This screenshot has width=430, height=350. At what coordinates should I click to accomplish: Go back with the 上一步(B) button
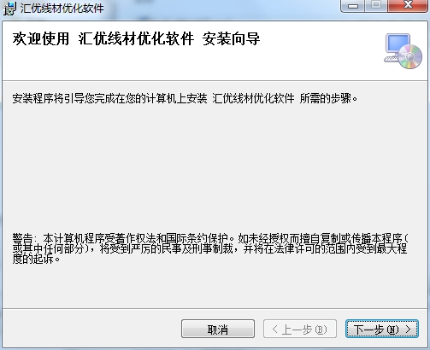pos(300,329)
